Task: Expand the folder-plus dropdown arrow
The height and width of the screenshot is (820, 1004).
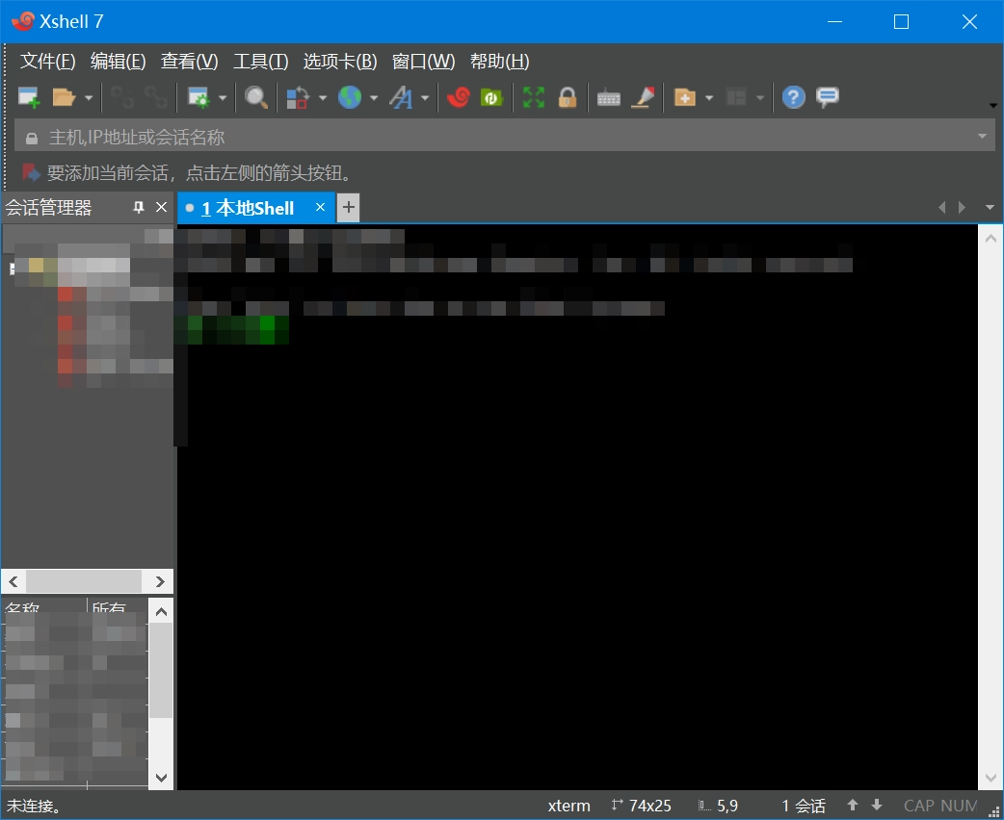Action: [x=709, y=98]
